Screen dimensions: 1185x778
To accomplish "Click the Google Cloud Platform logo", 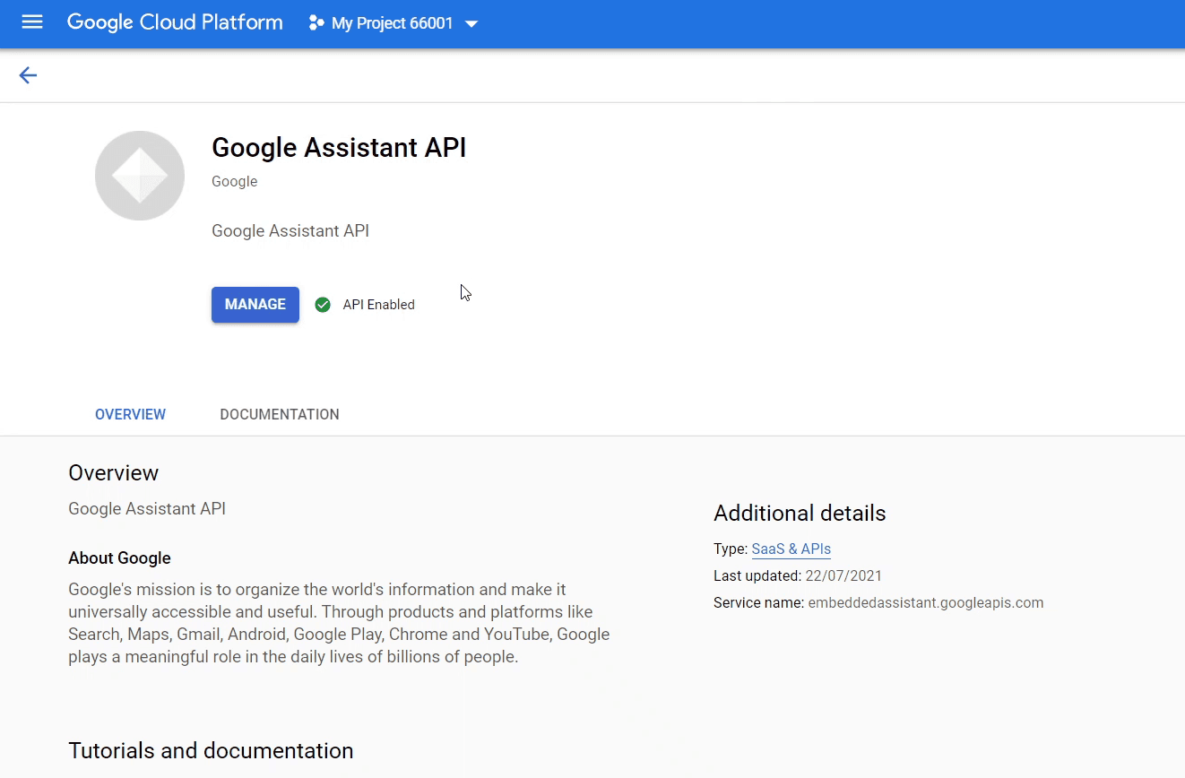I will tap(174, 22).
